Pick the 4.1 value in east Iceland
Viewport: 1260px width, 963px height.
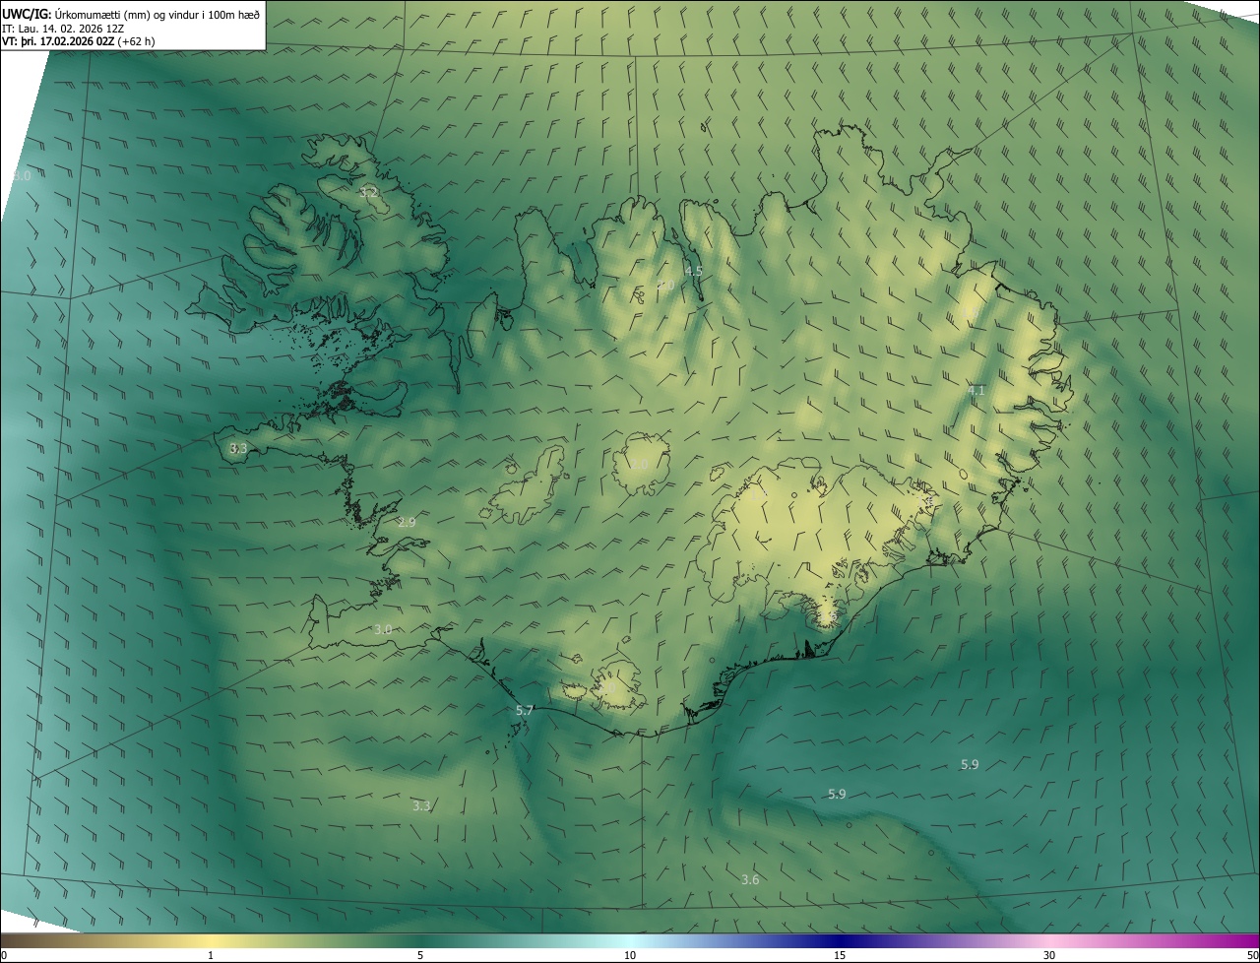click(976, 391)
